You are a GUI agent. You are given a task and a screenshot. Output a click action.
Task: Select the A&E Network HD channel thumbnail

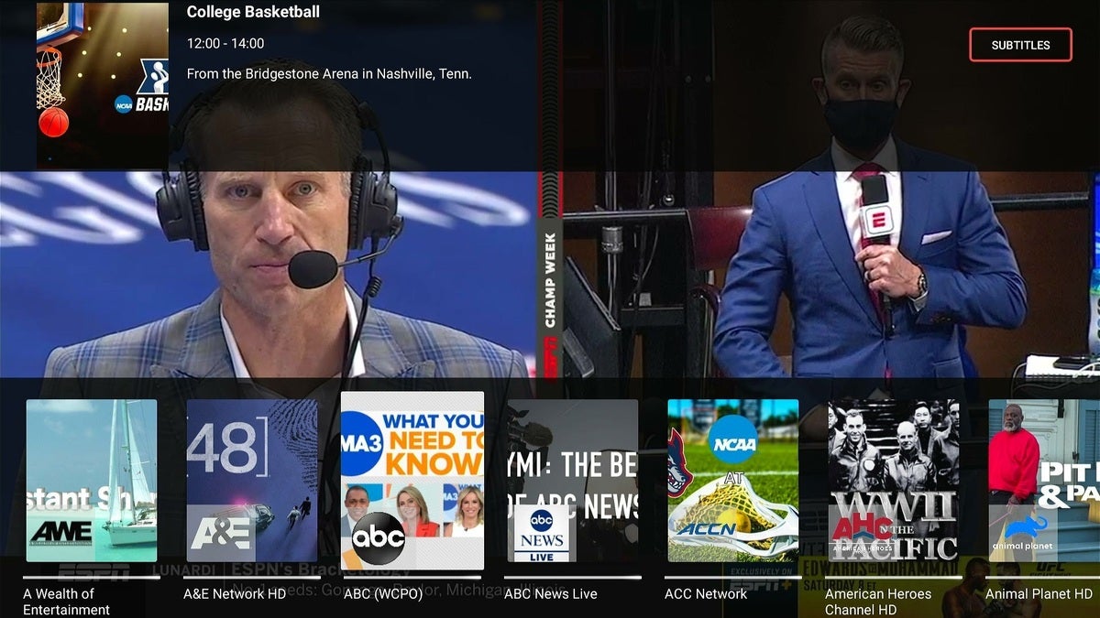[x=252, y=481]
